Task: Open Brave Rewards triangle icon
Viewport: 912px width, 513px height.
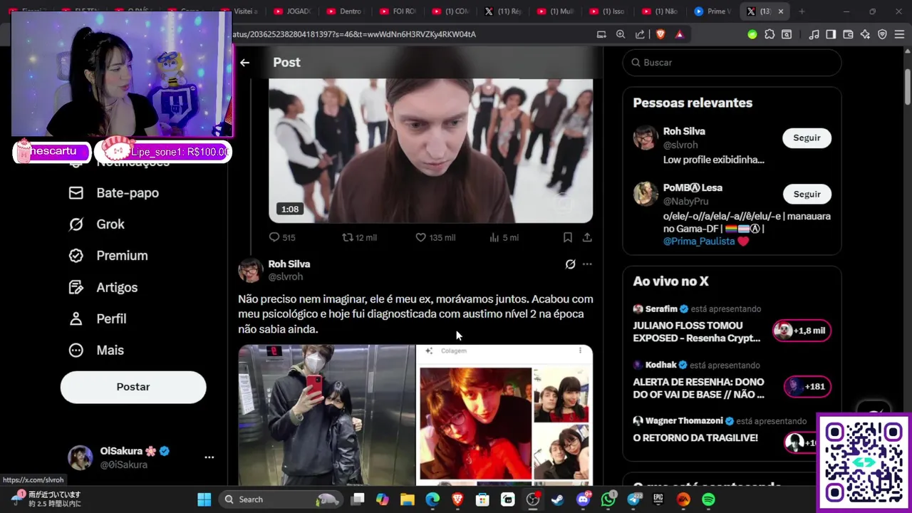Action: [x=680, y=34]
